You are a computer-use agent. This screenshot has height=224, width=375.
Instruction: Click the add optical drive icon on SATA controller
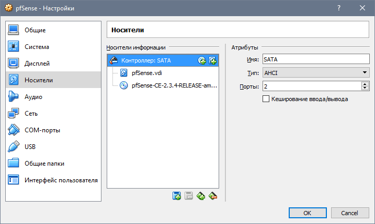(202, 60)
